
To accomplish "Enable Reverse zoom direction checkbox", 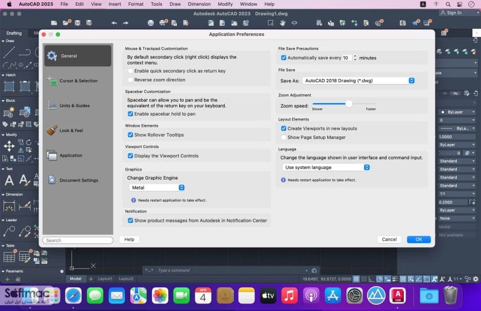I will point(130,79).
